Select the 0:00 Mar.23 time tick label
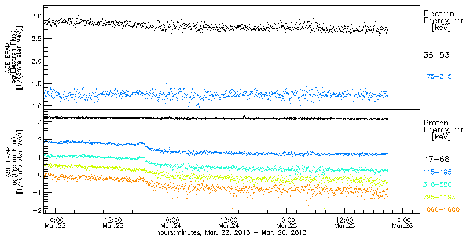The width and height of the screenshot is (463, 237). click(x=56, y=223)
